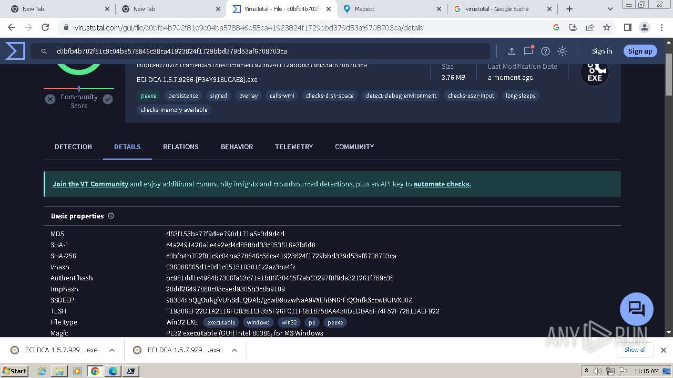This screenshot has width=673, height=378.
Task: Open file explorer from taskbar
Action: click(59, 371)
